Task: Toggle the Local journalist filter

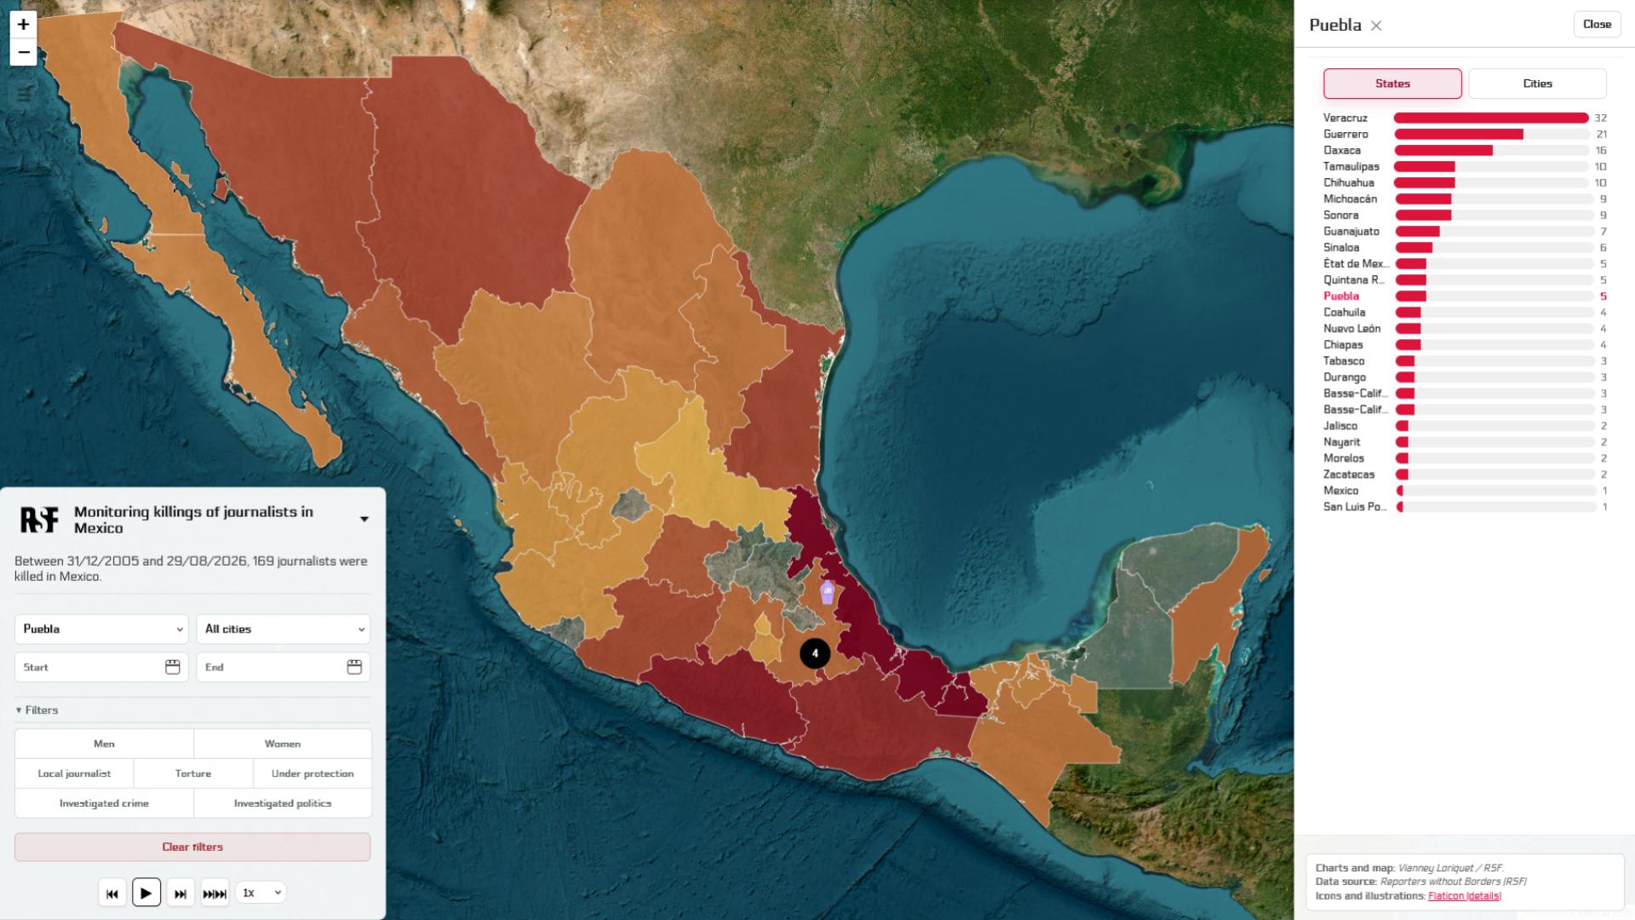Action: click(74, 773)
